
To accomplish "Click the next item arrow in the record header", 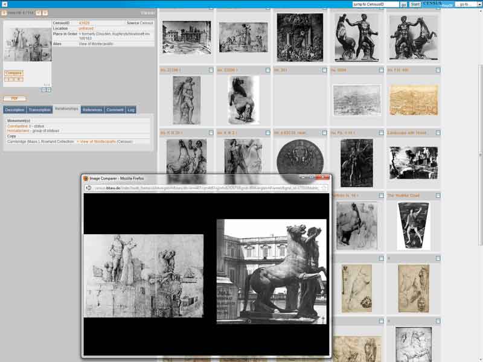I will pos(45,13).
